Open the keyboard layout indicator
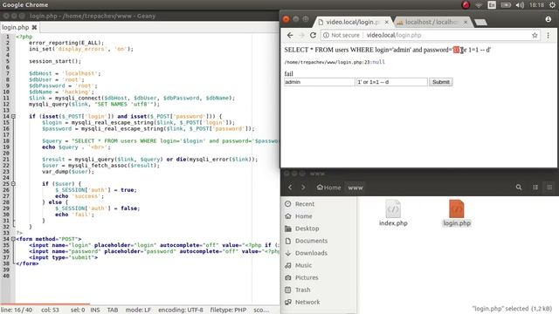This screenshot has width=559, height=314. [492, 5]
